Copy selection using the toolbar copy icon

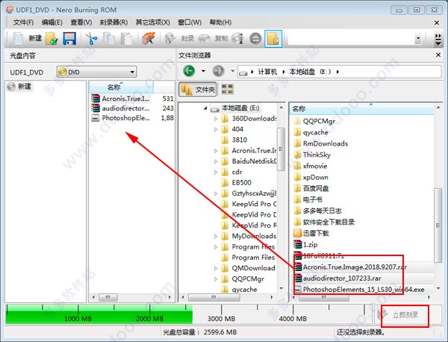(109, 39)
